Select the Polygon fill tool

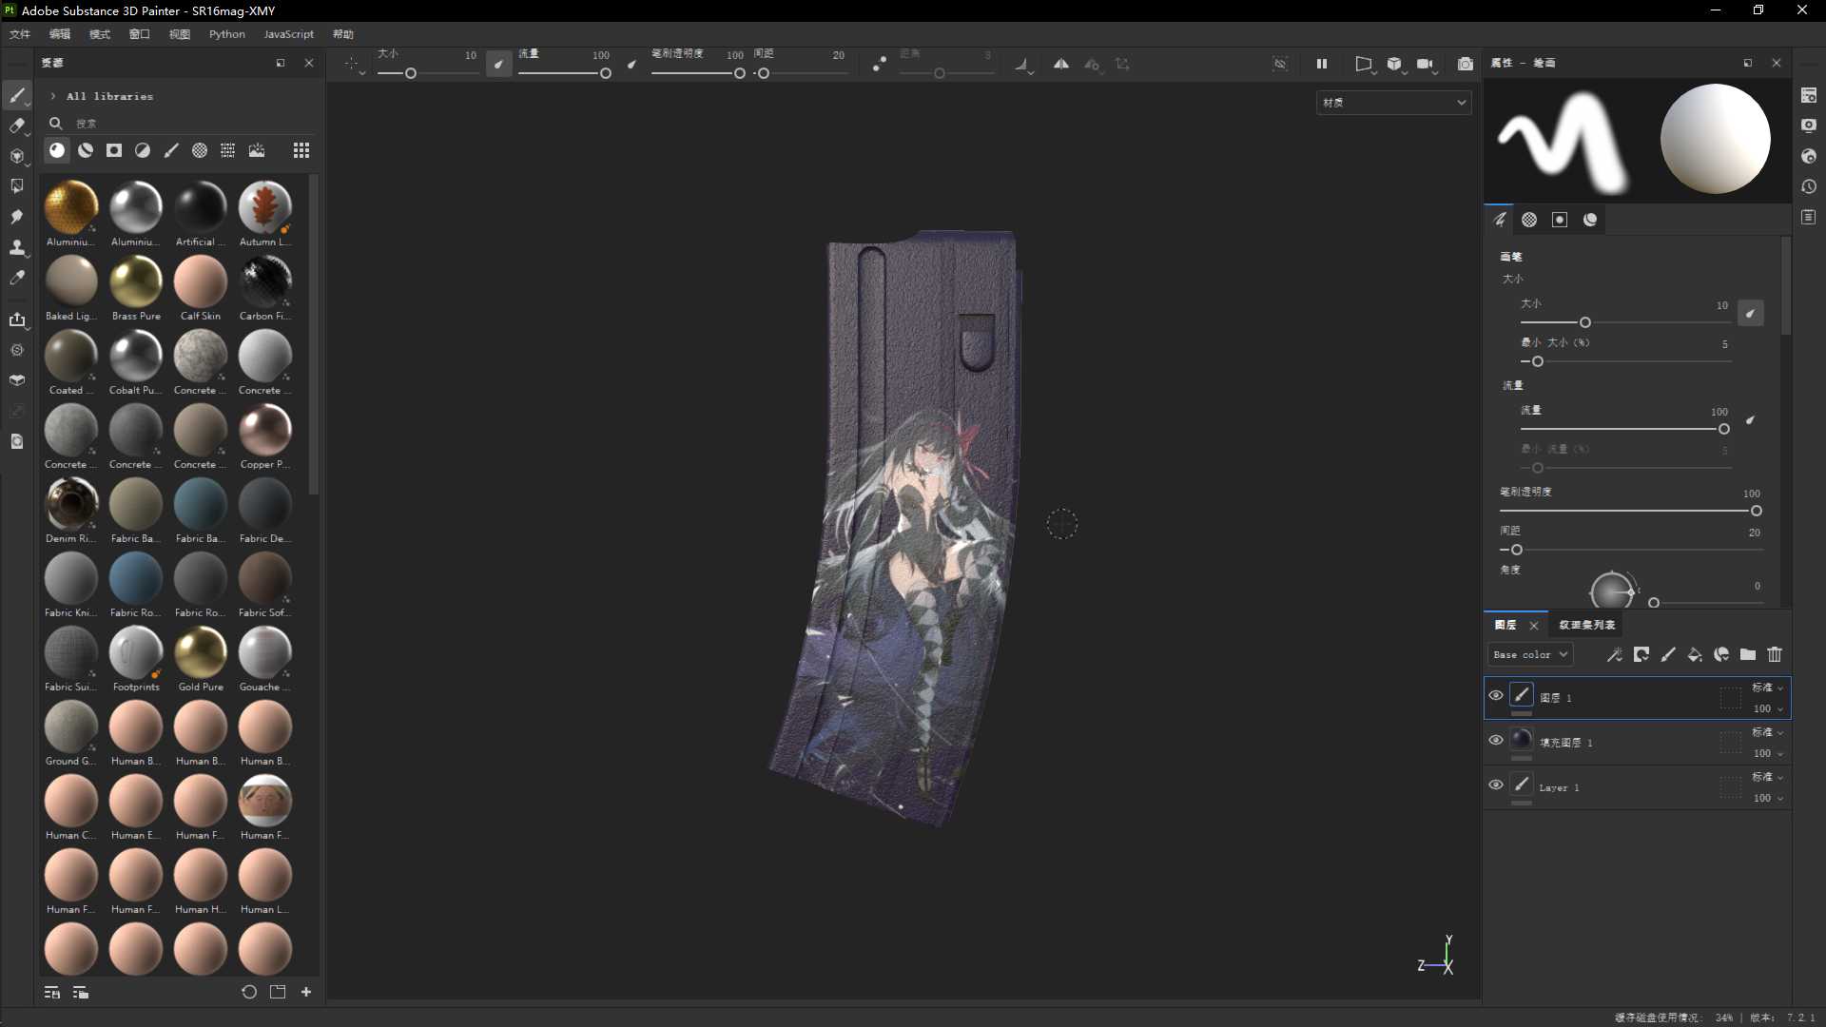point(17,186)
